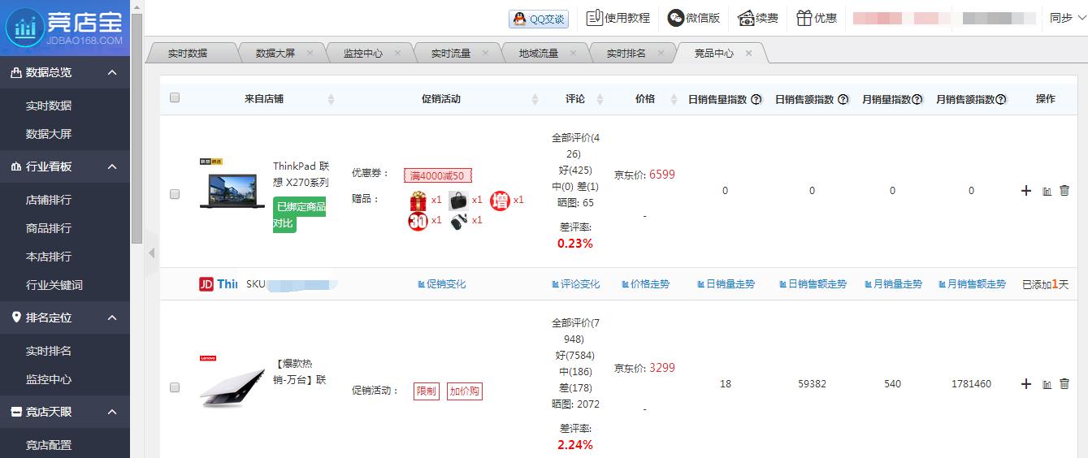Open 微信版 WeChat version
The image size is (1088, 458).
click(693, 18)
